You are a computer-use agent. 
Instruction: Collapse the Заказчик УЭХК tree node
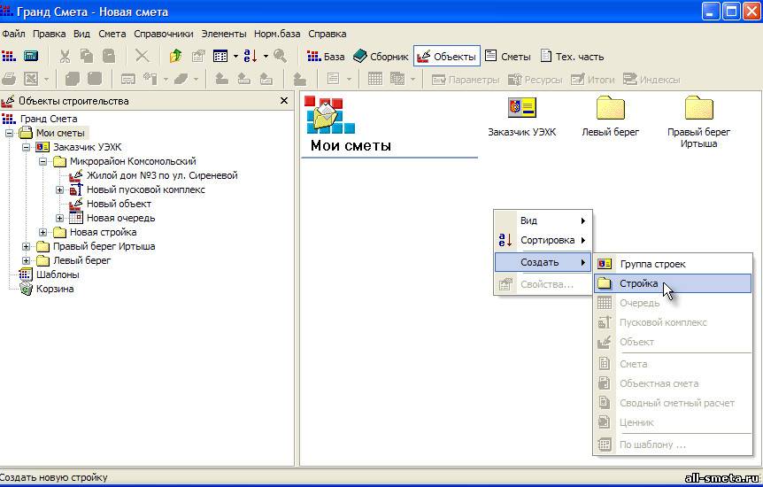pos(27,147)
